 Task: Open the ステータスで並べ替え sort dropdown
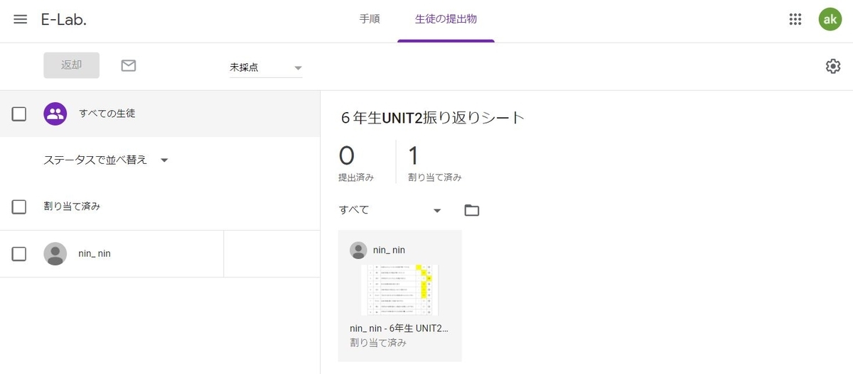point(106,160)
